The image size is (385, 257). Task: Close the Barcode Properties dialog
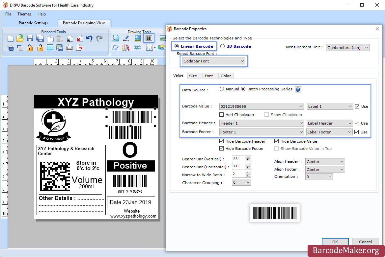coord(377,29)
